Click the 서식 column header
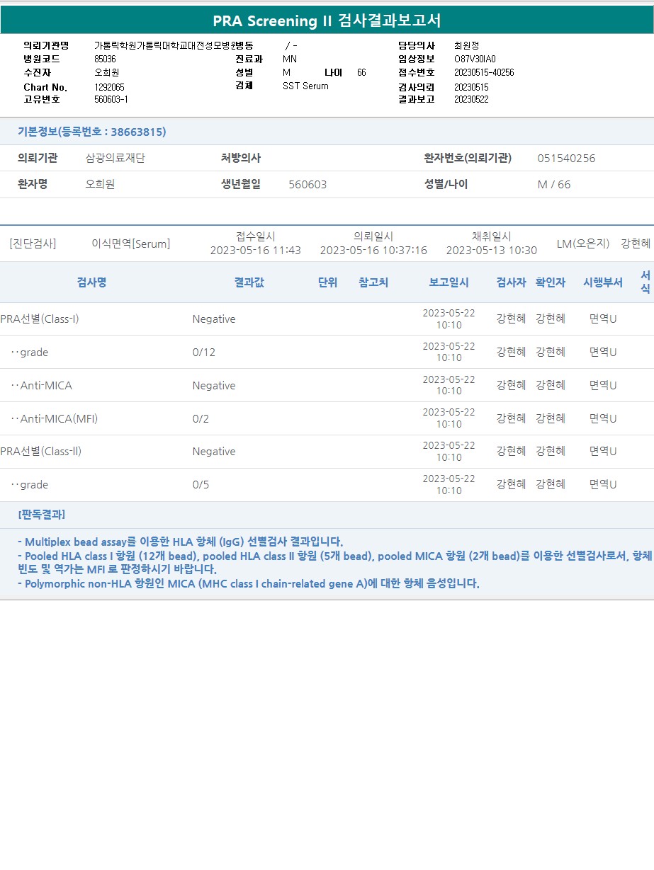 coord(645,282)
